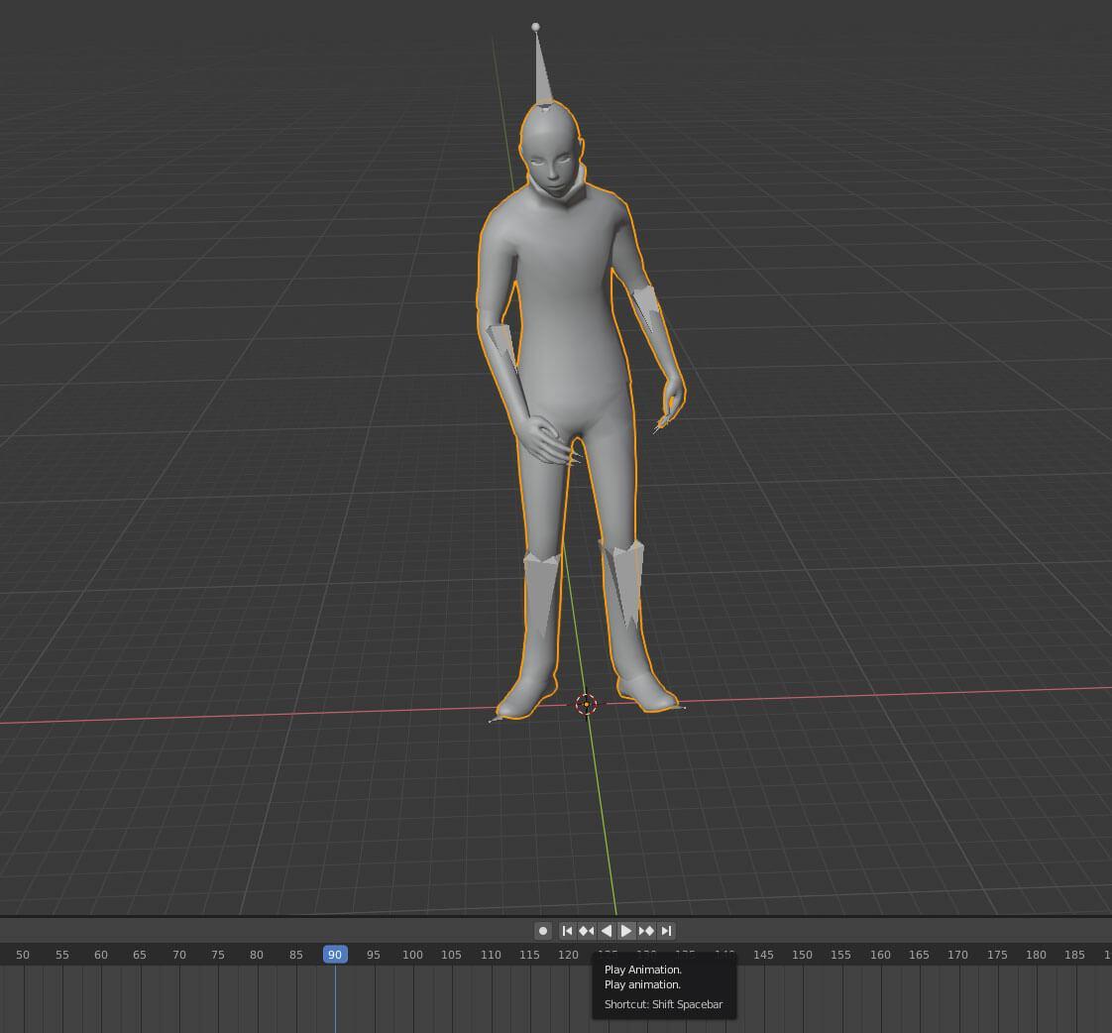Play the animation in reverse
The image size is (1112, 1033).
click(606, 930)
